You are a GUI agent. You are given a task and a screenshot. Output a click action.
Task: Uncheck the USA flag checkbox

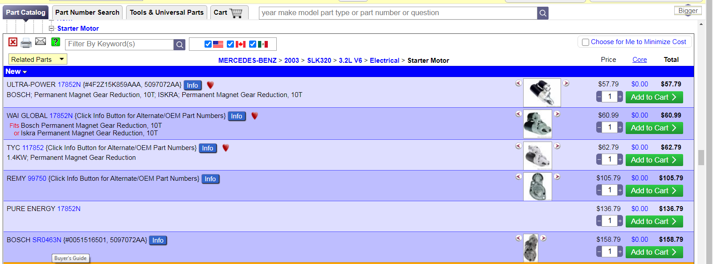pyautogui.click(x=208, y=44)
